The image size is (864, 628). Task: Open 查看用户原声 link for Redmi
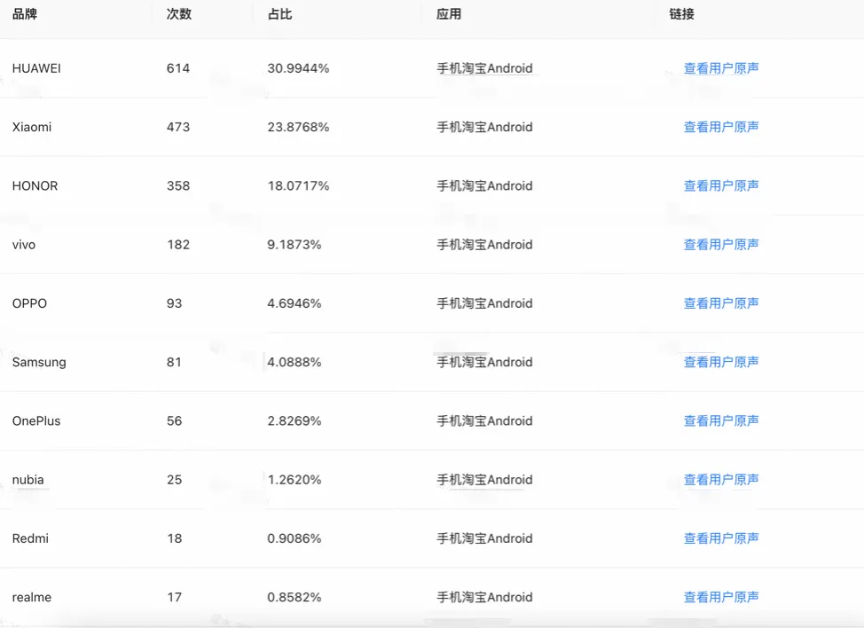(x=721, y=538)
